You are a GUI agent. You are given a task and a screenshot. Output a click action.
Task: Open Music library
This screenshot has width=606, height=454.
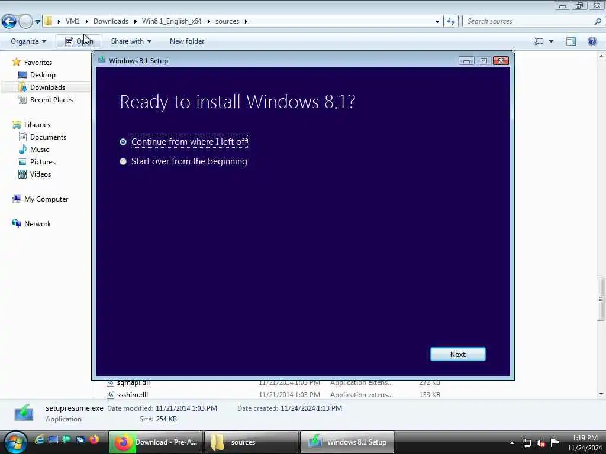click(x=40, y=150)
